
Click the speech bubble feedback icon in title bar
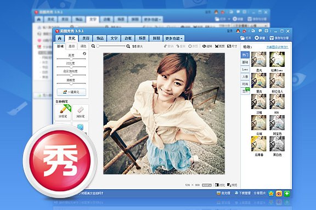[260, 31]
